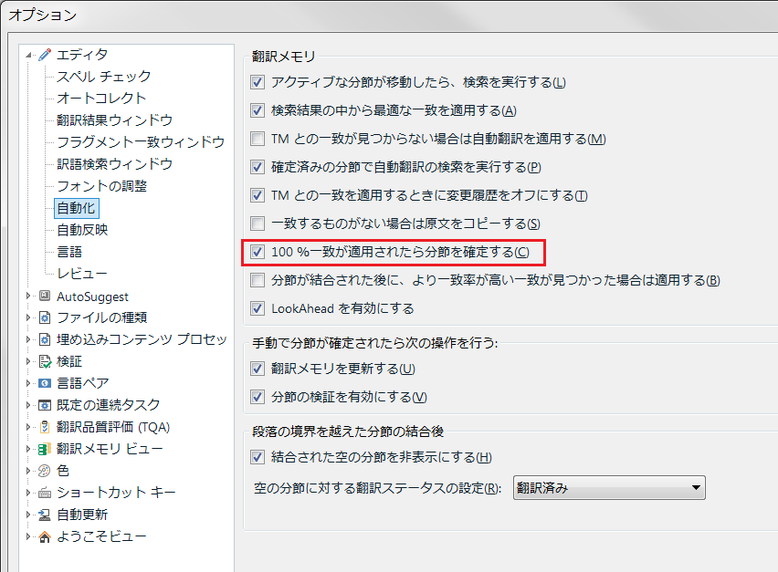The width and height of the screenshot is (778, 572).
Task: Select 翻訳メモリ ビュー in the tree
Action: [x=110, y=449]
